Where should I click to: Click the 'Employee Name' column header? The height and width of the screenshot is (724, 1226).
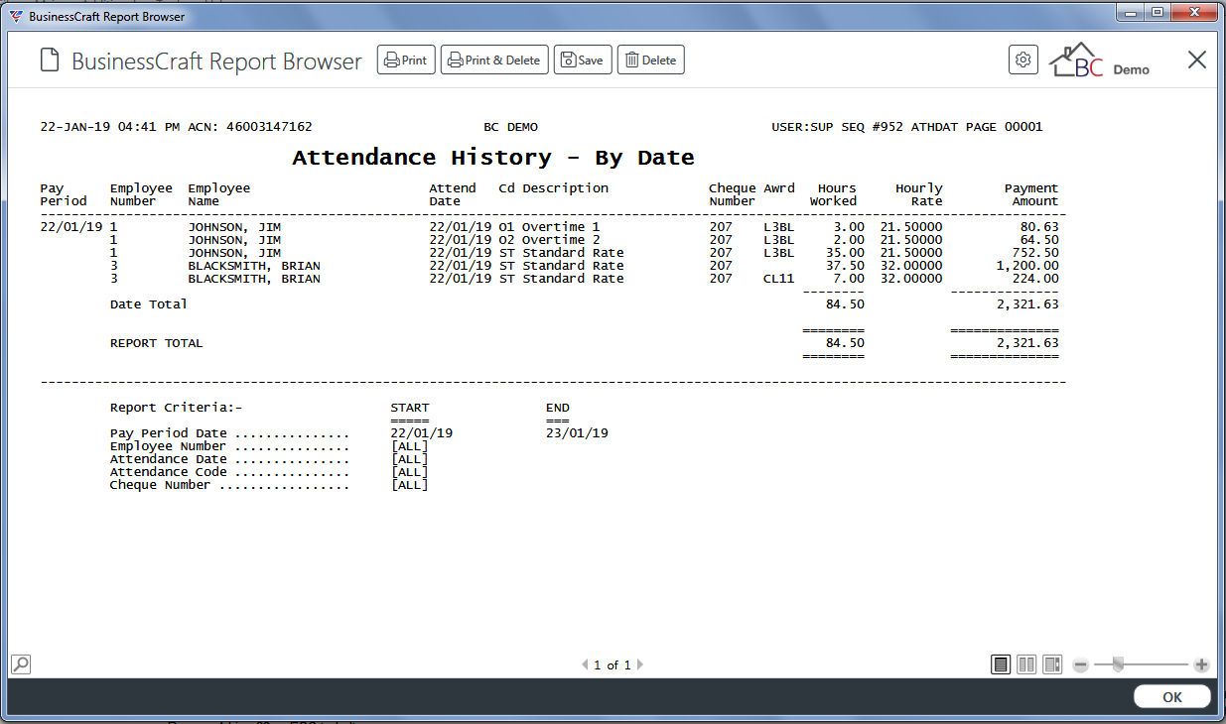point(219,194)
